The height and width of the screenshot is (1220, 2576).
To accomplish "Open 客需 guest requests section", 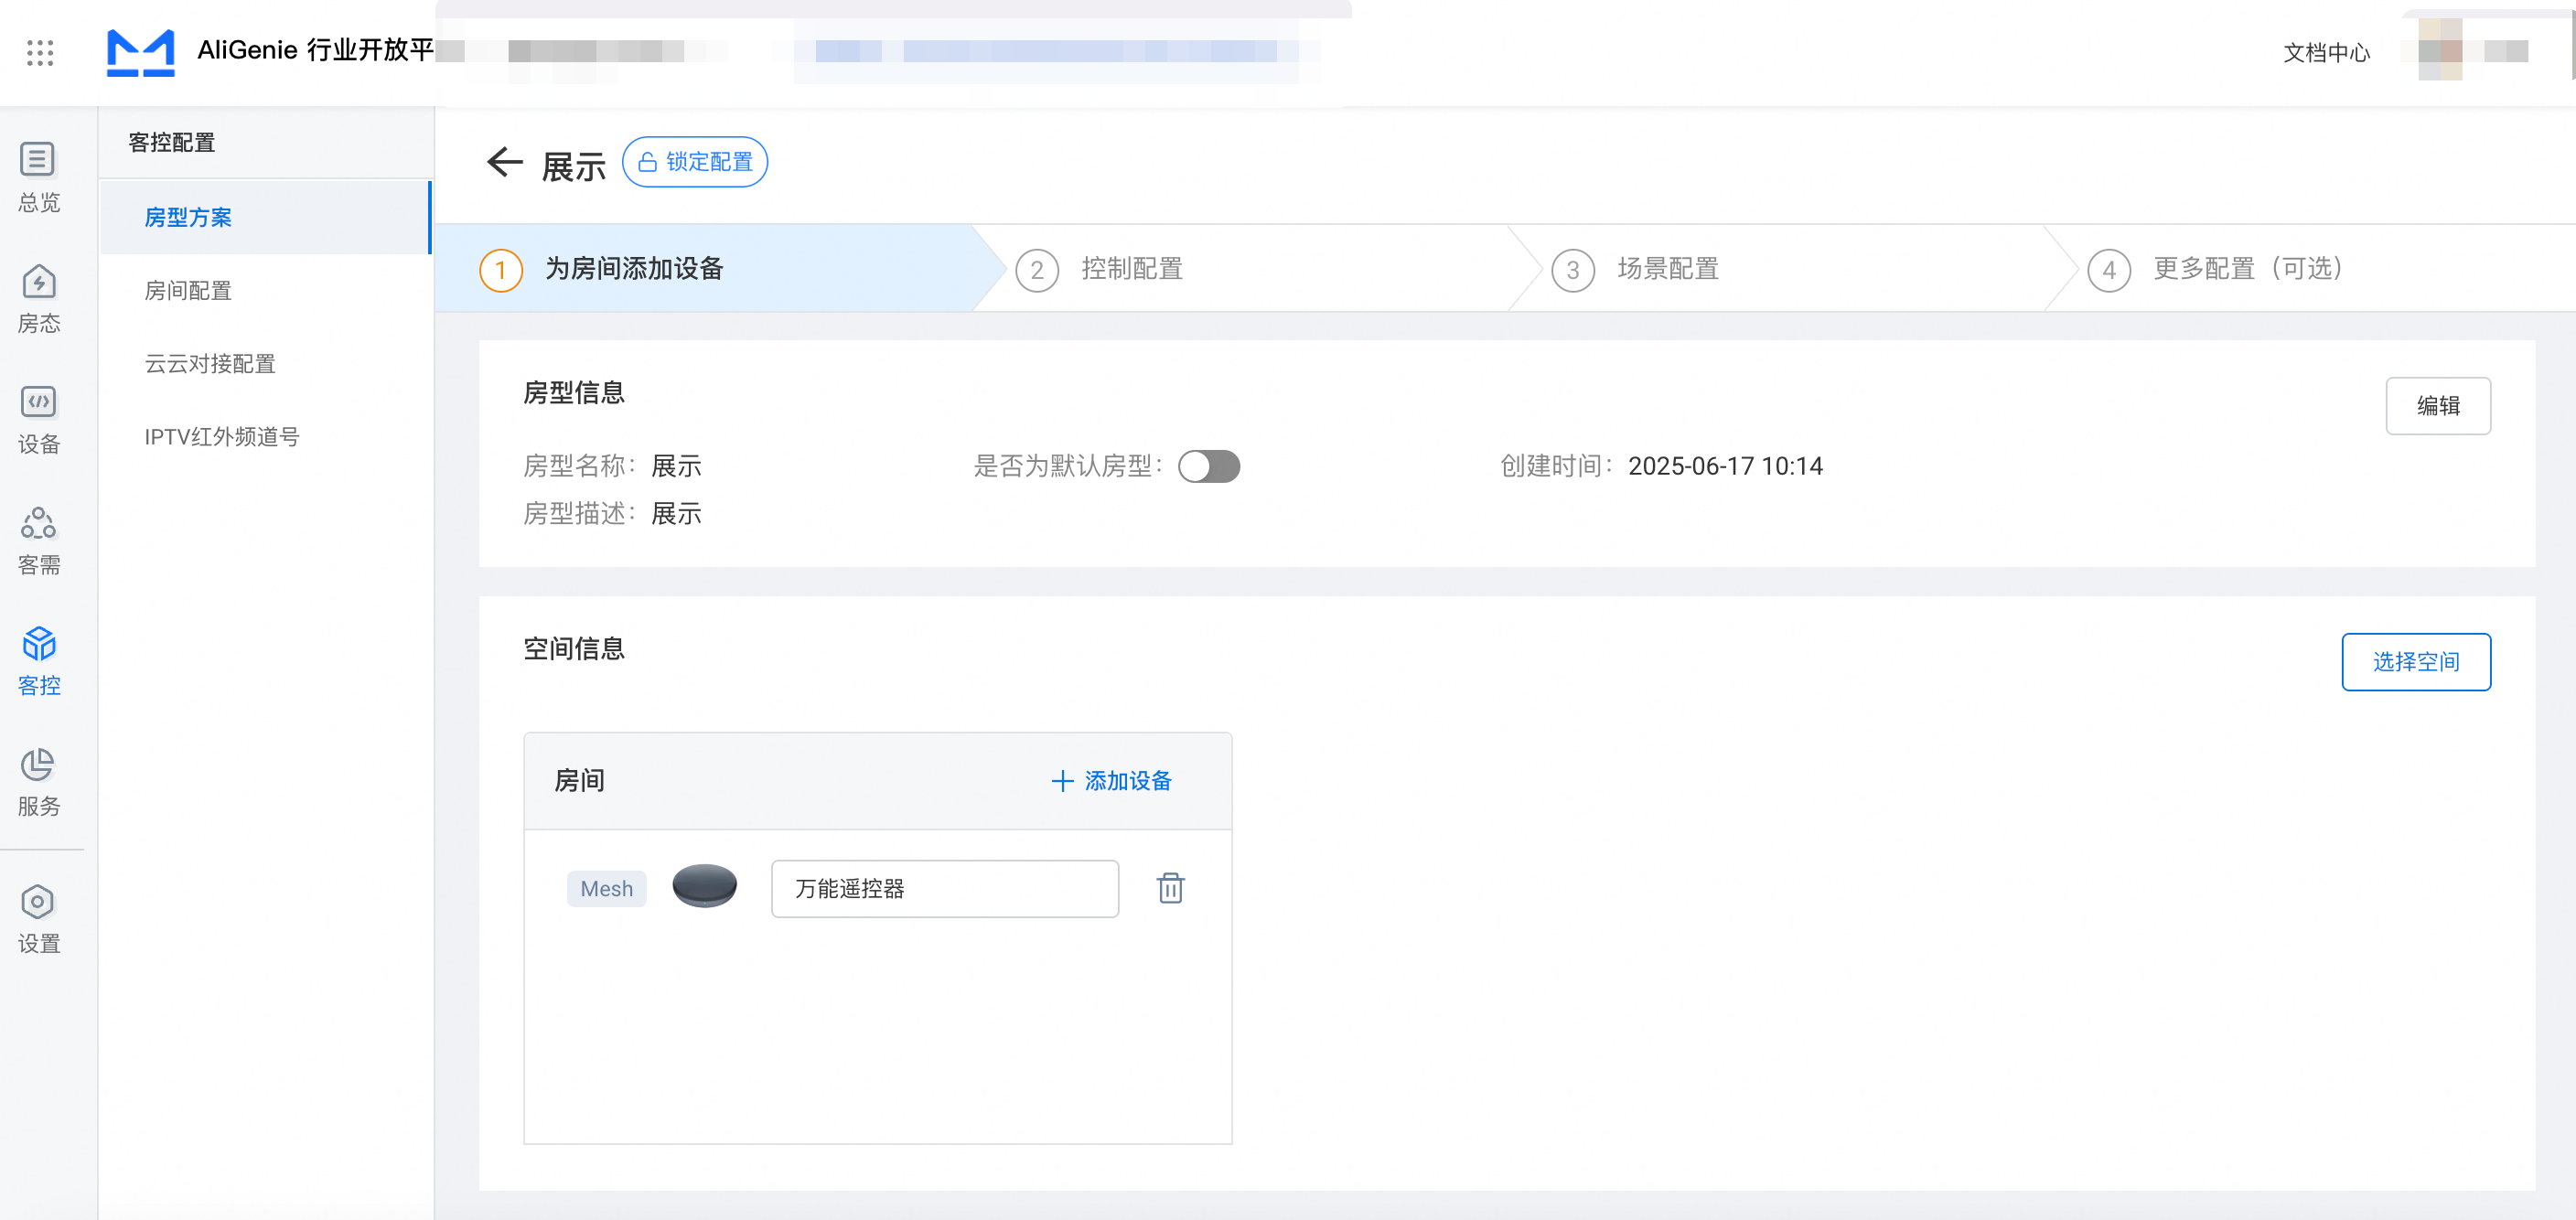I will click(x=39, y=540).
